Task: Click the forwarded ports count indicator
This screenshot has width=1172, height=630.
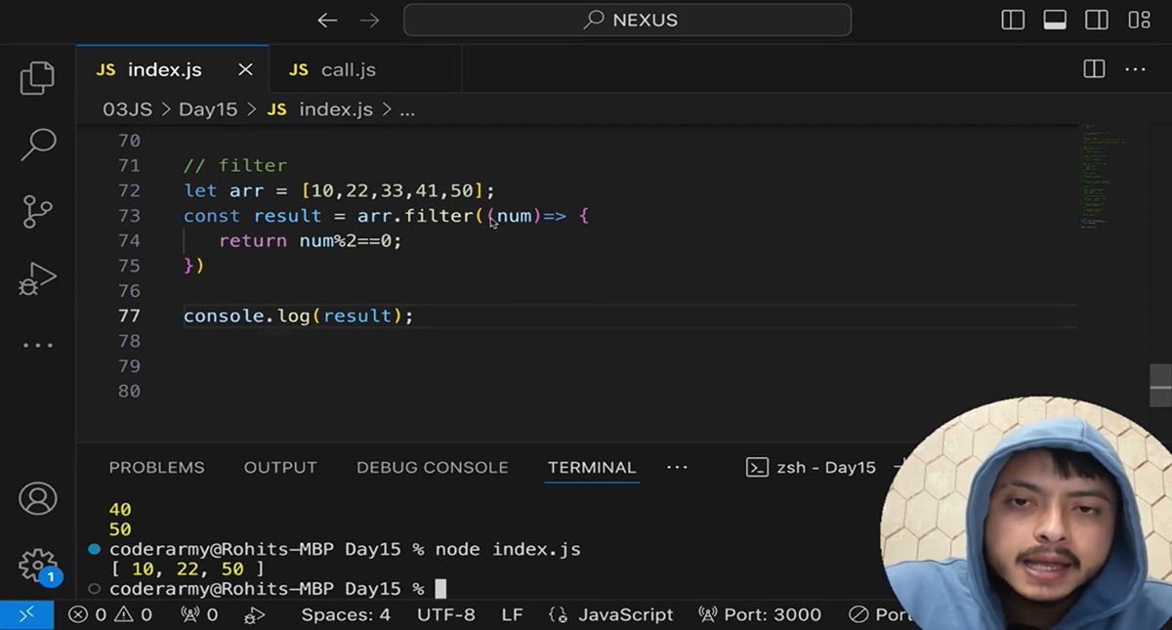Action: 199,614
